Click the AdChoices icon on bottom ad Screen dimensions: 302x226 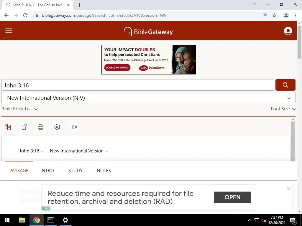(x=48, y=208)
